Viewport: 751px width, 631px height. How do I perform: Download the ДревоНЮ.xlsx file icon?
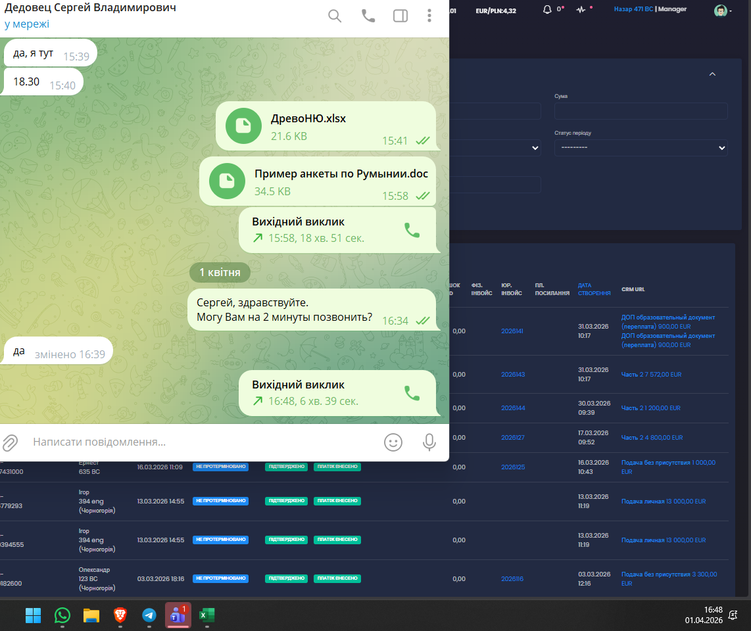[x=243, y=126]
